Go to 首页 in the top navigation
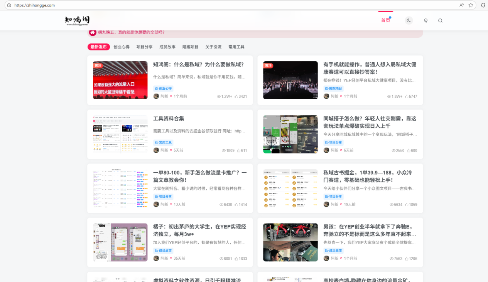 [385, 20]
